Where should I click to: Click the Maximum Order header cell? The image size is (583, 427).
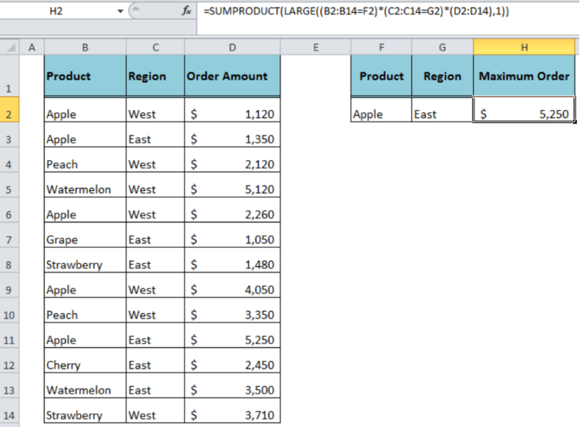click(x=524, y=76)
